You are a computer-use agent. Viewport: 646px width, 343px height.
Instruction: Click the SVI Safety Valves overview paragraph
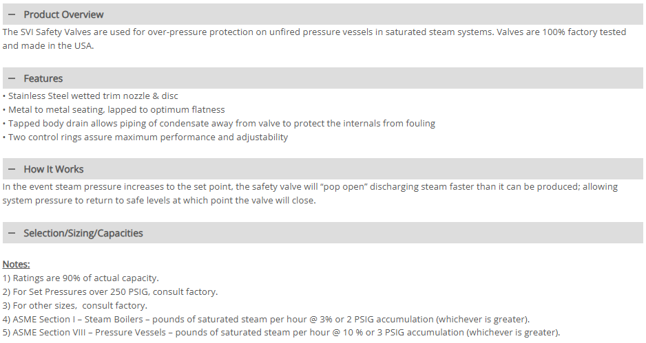(x=314, y=39)
